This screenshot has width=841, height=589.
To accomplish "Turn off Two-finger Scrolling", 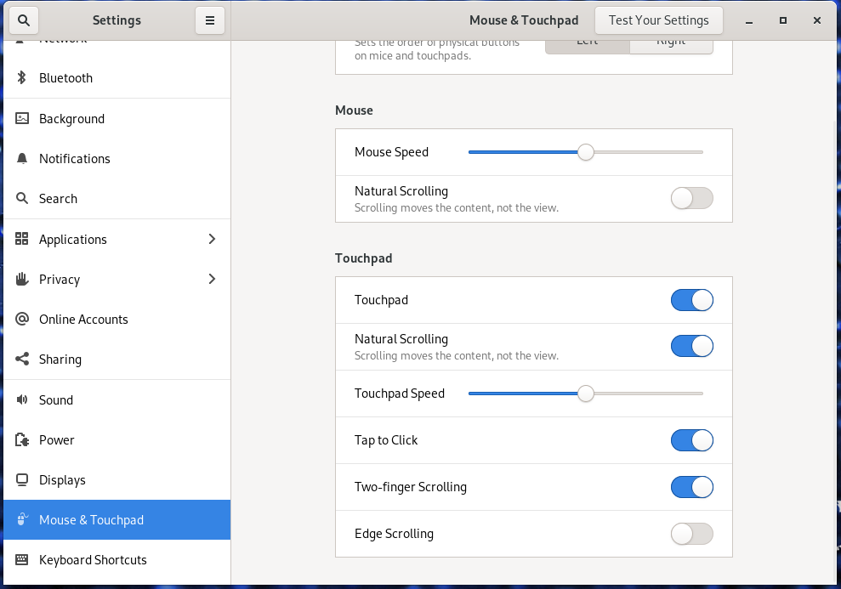I will 691,487.
